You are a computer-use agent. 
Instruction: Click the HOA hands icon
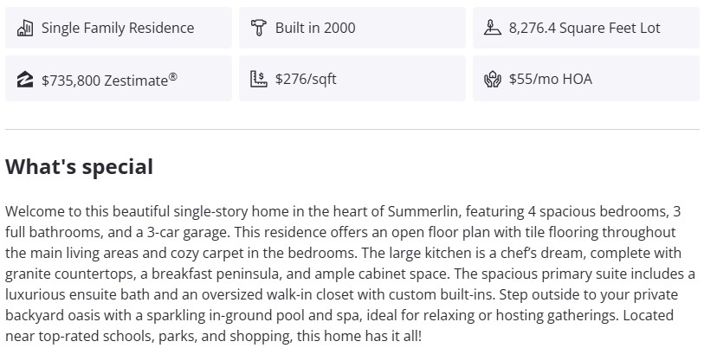click(493, 80)
